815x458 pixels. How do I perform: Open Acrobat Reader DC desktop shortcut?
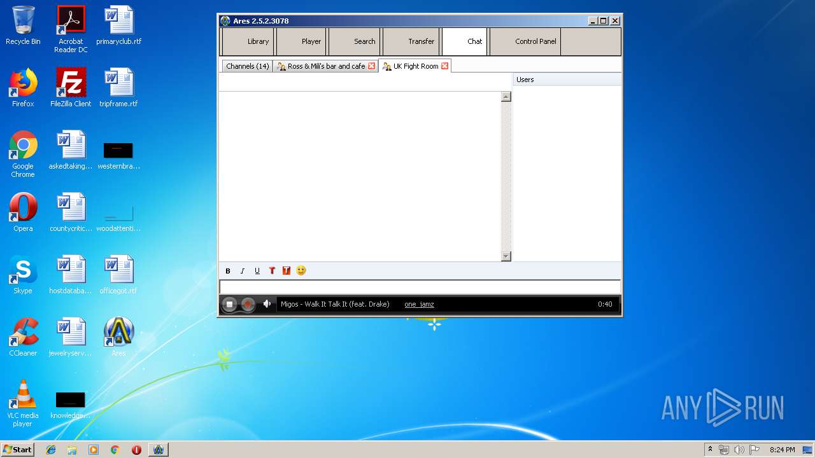(71, 29)
